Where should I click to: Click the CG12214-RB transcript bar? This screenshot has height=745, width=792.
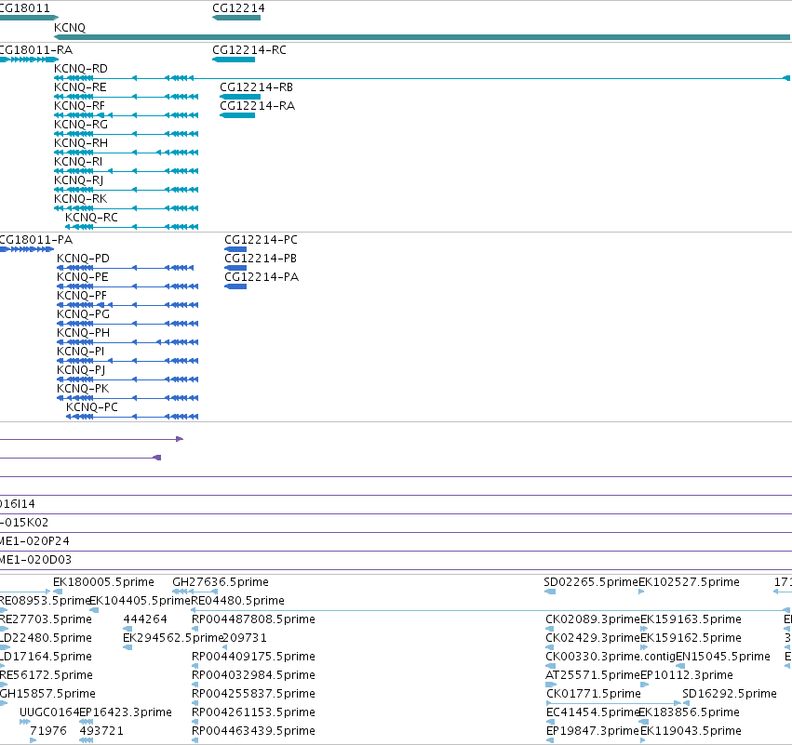[x=240, y=97]
